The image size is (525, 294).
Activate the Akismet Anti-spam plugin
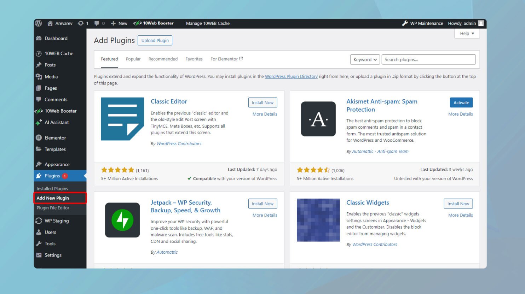coord(461,102)
